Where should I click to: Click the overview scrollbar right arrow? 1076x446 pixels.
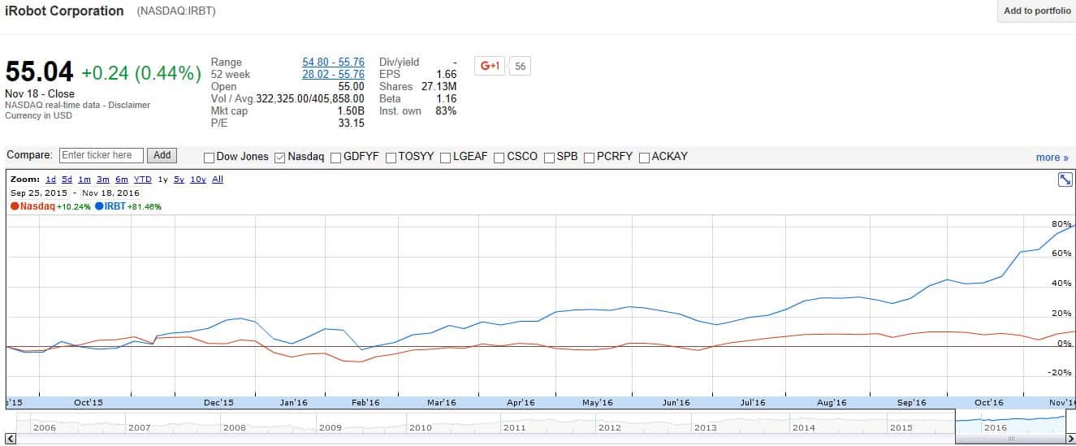pyautogui.click(x=1071, y=440)
